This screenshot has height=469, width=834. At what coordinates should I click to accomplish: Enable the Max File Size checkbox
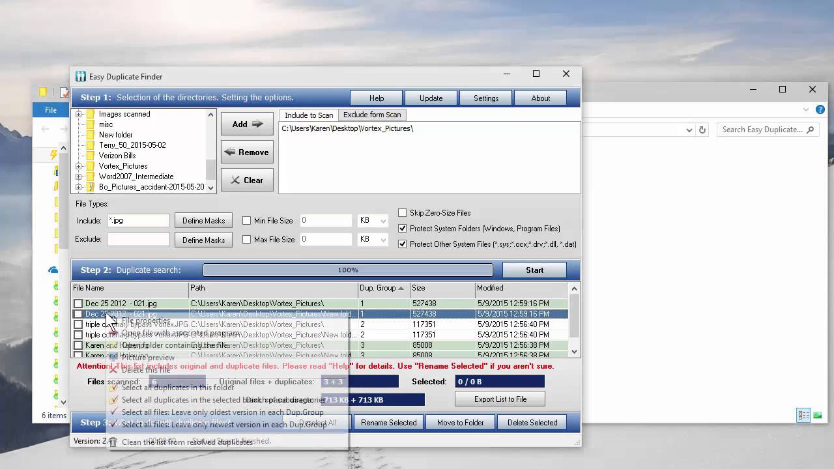[247, 240]
